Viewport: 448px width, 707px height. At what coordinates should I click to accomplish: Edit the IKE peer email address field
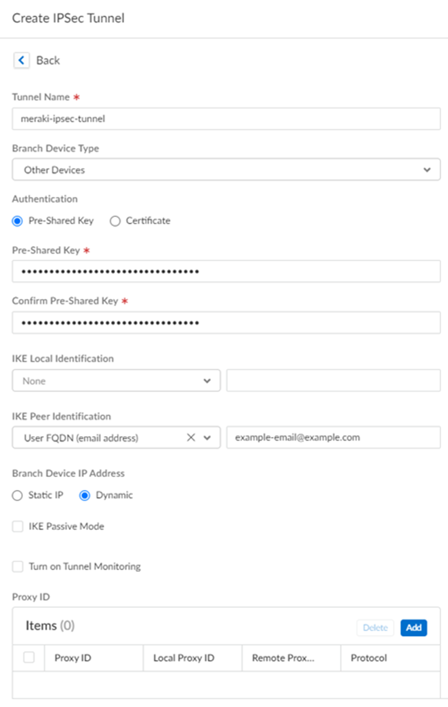(333, 438)
